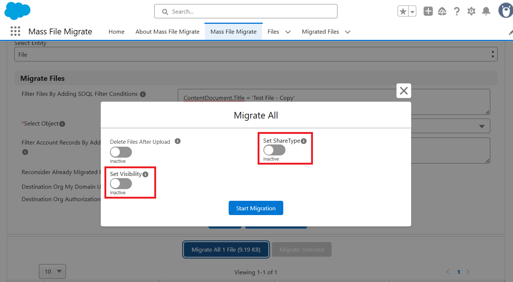Open the Select Entity File dropdown
The width and height of the screenshot is (513, 282).
tap(256, 54)
